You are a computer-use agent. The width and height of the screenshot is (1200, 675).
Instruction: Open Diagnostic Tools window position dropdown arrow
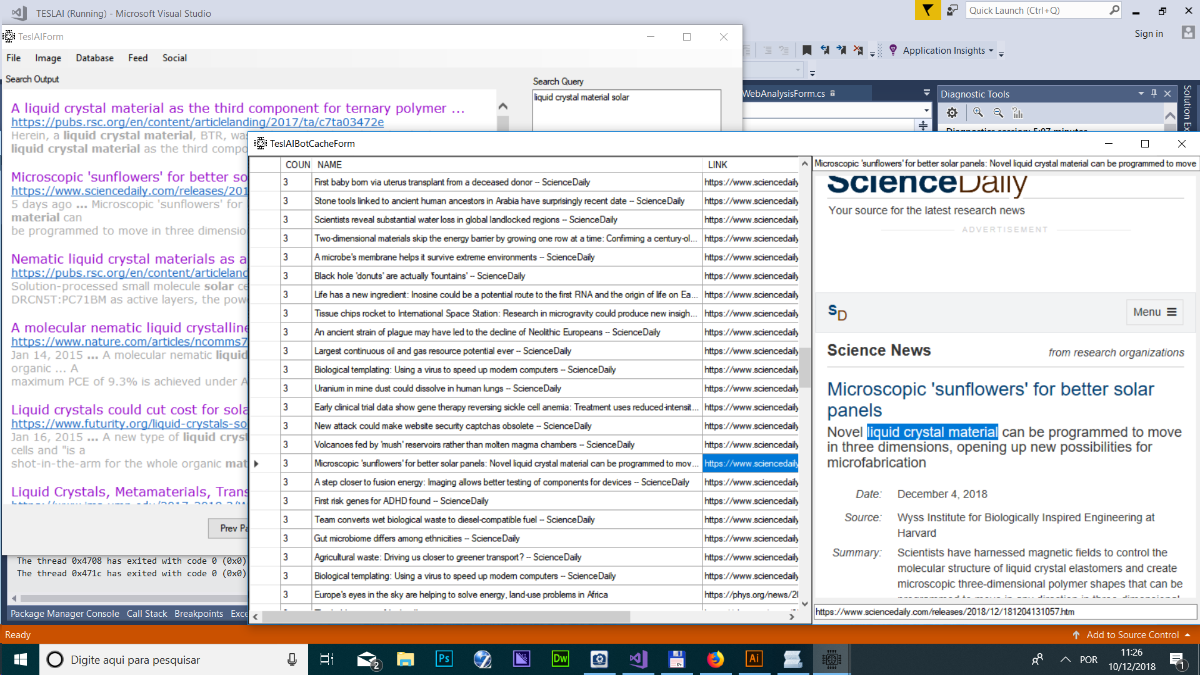[1141, 94]
